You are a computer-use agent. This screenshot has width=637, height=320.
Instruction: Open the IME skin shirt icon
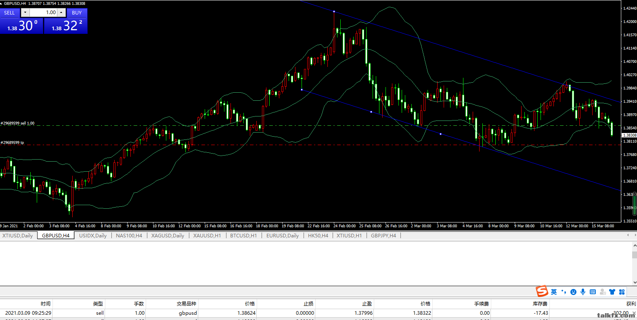pos(612,292)
